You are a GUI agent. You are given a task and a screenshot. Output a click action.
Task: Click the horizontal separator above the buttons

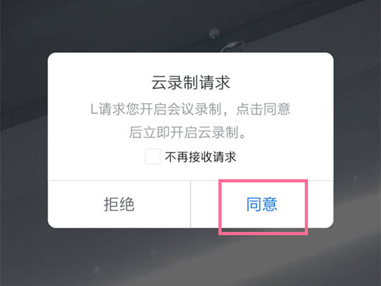[x=190, y=180]
